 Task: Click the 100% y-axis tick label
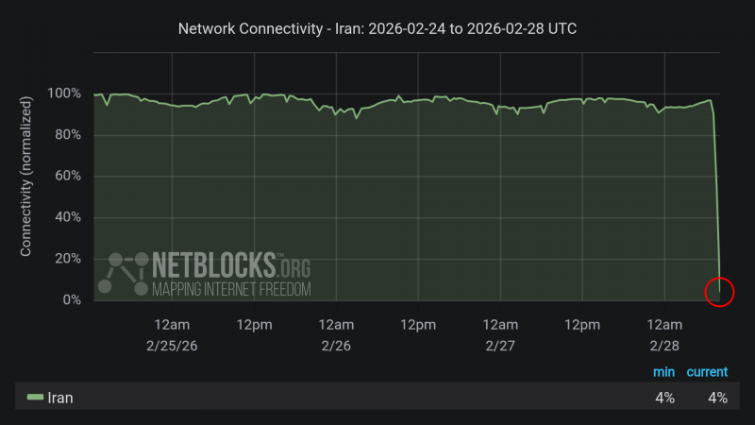(63, 93)
